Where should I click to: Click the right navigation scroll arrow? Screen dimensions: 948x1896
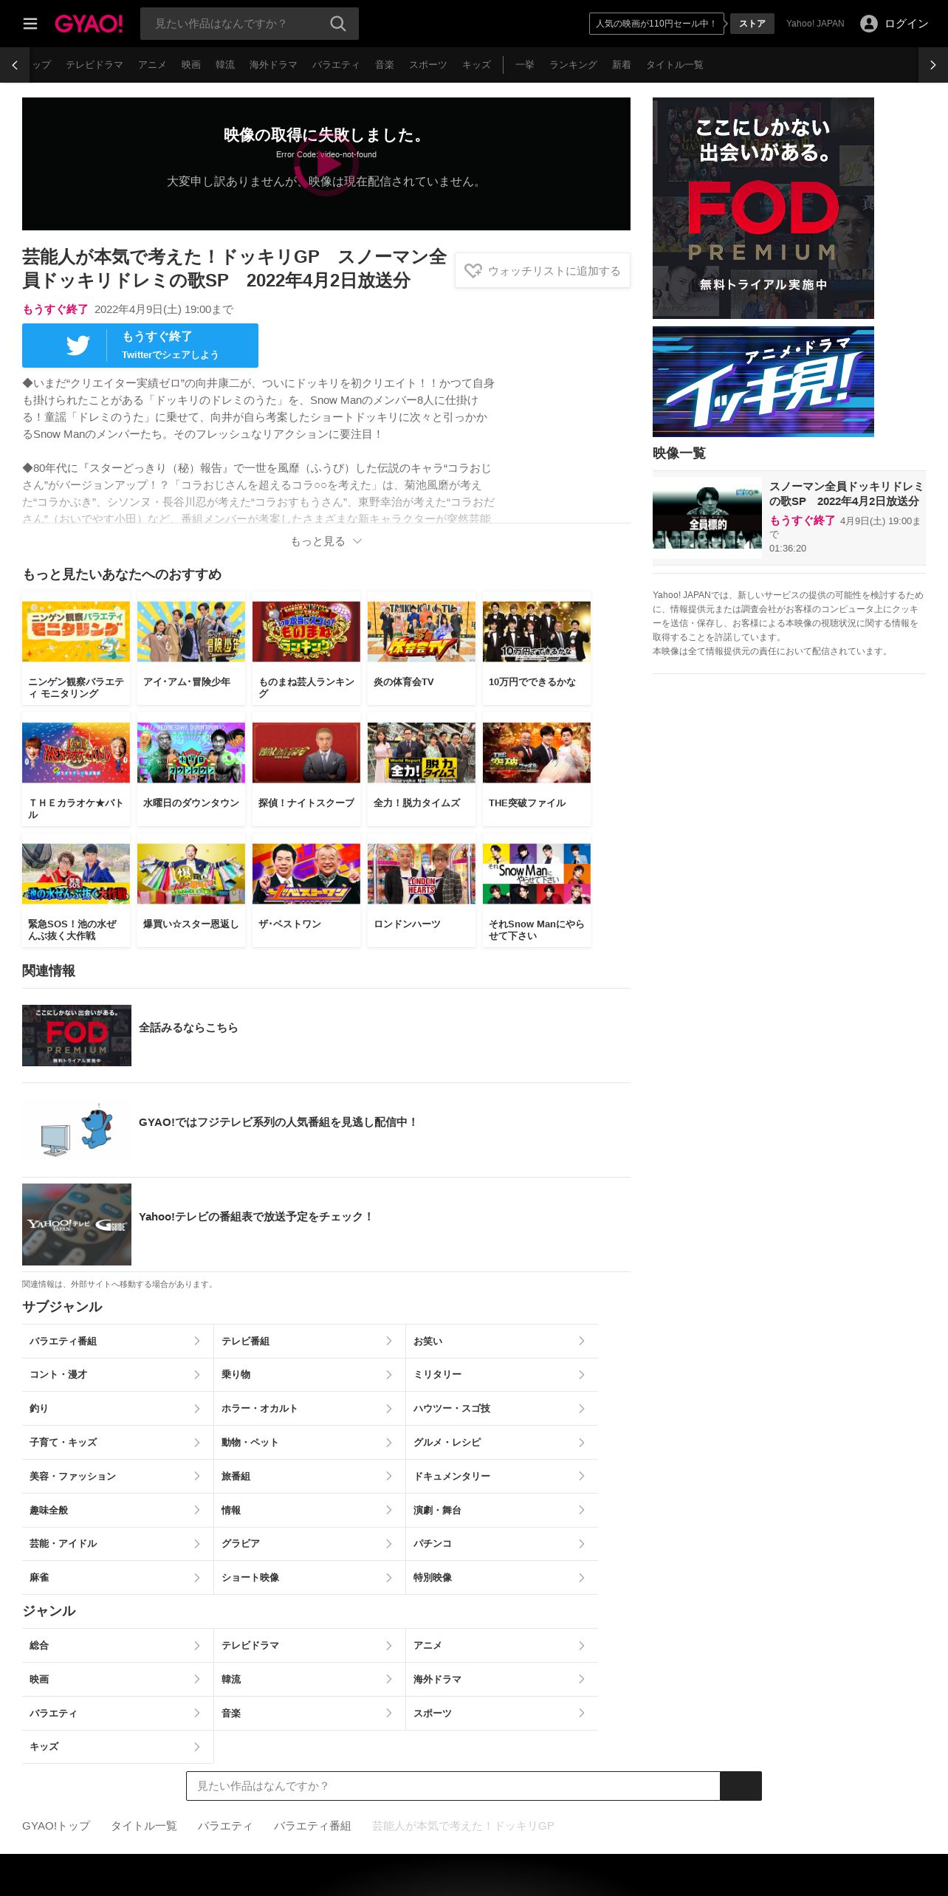[x=933, y=65]
